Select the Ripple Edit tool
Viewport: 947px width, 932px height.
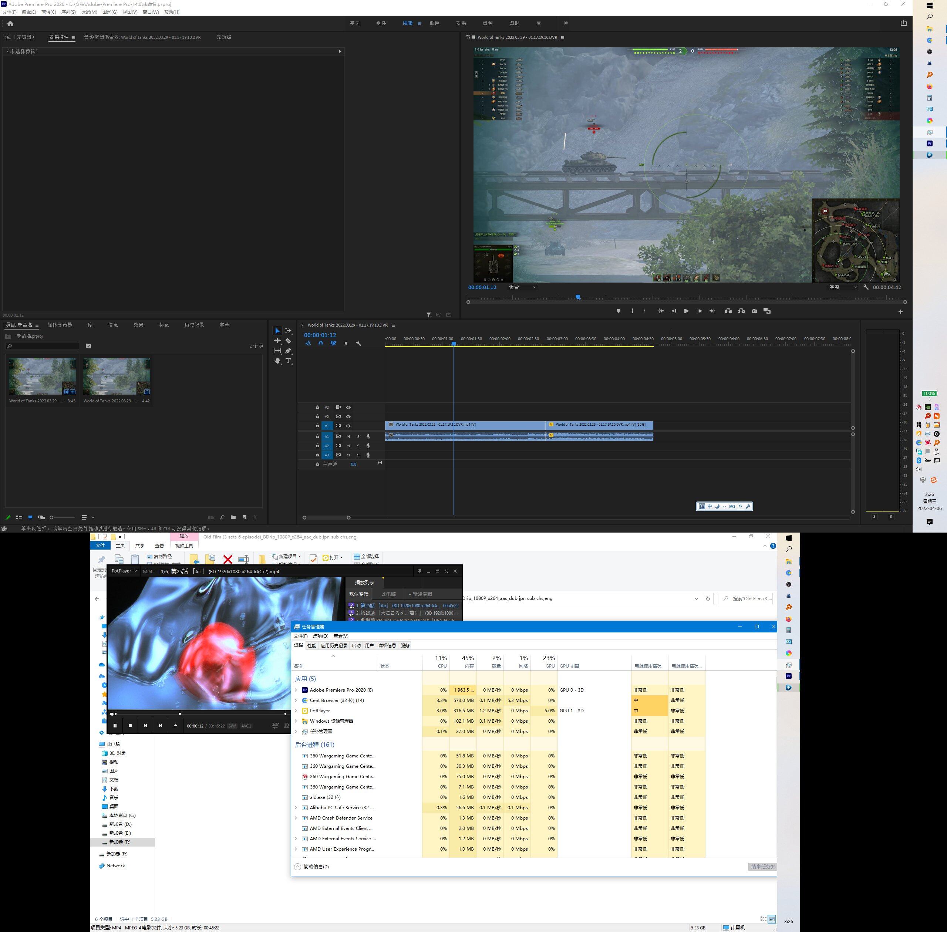277,341
